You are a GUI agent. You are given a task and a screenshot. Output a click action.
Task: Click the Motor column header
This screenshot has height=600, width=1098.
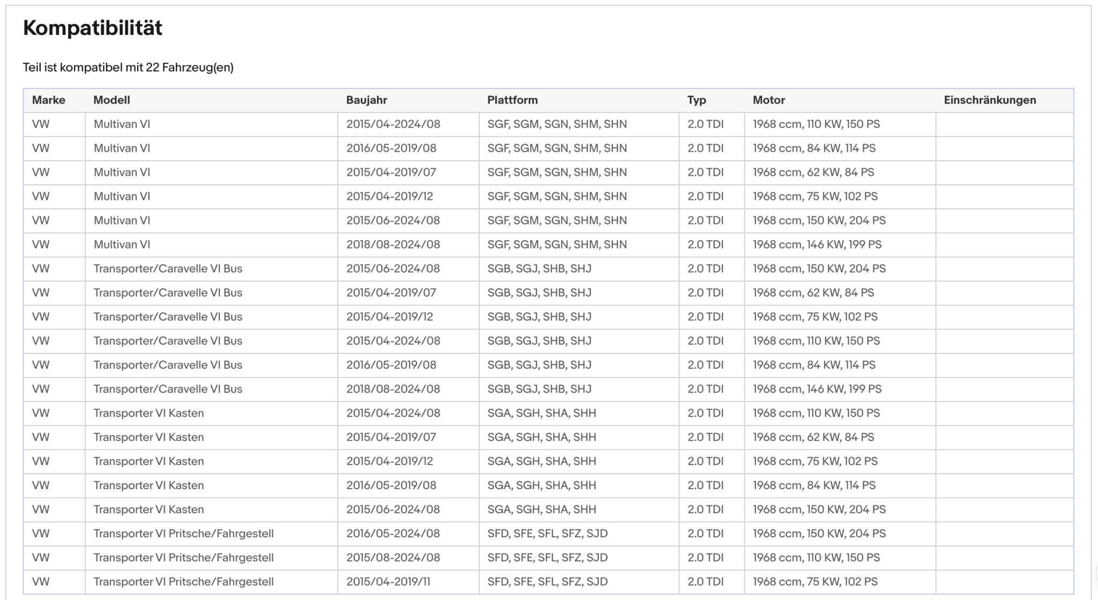click(769, 100)
